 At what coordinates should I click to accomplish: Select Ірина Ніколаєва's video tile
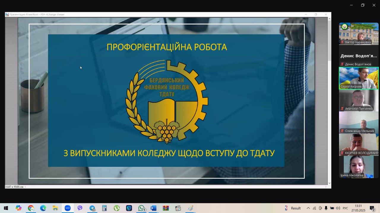click(359, 167)
